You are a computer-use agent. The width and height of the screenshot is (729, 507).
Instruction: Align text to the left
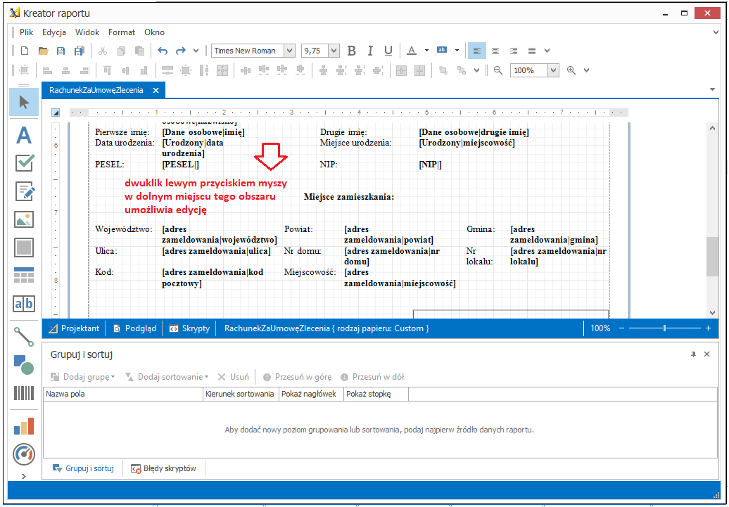[x=476, y=51]
